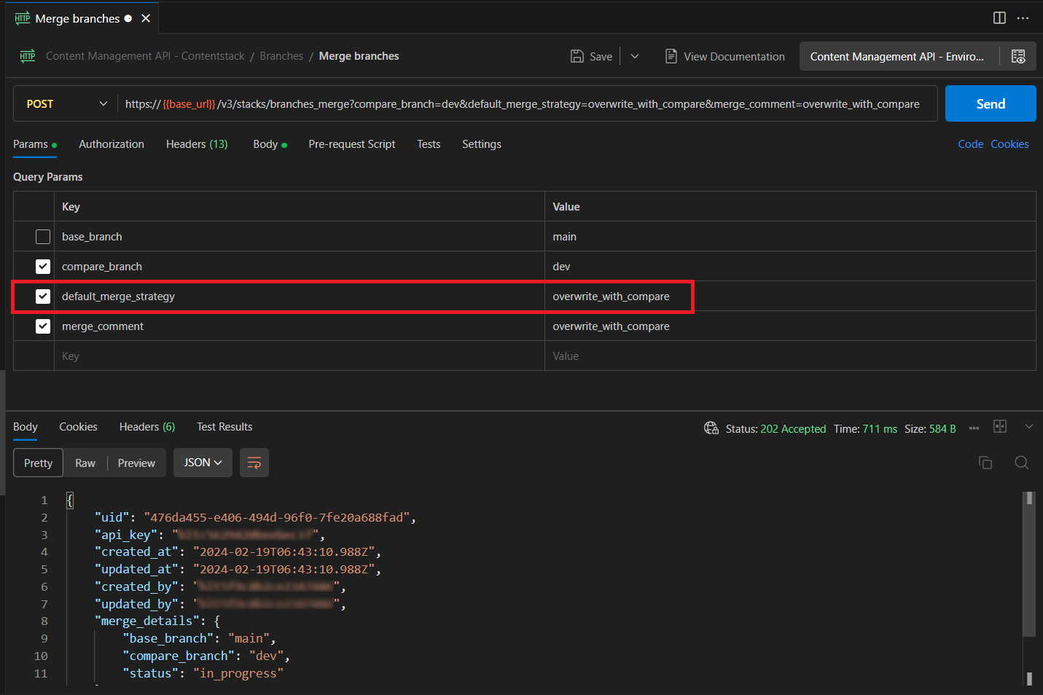1043x695 pixels.
Task: Click the base_branch key cell
Action: click(300, 237)
